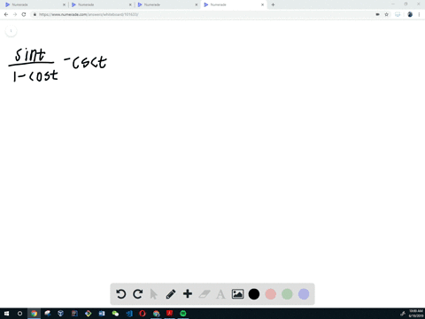Reload the current page
The height and width of the screenshot is (319, 425).
[24, 14]
